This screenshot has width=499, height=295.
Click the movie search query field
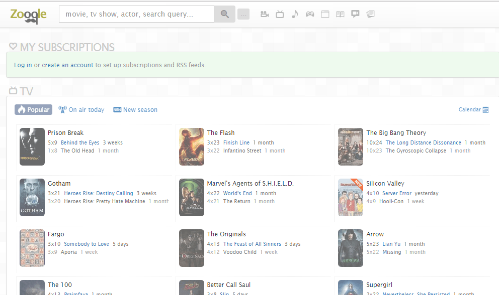(x=136, y=14)
